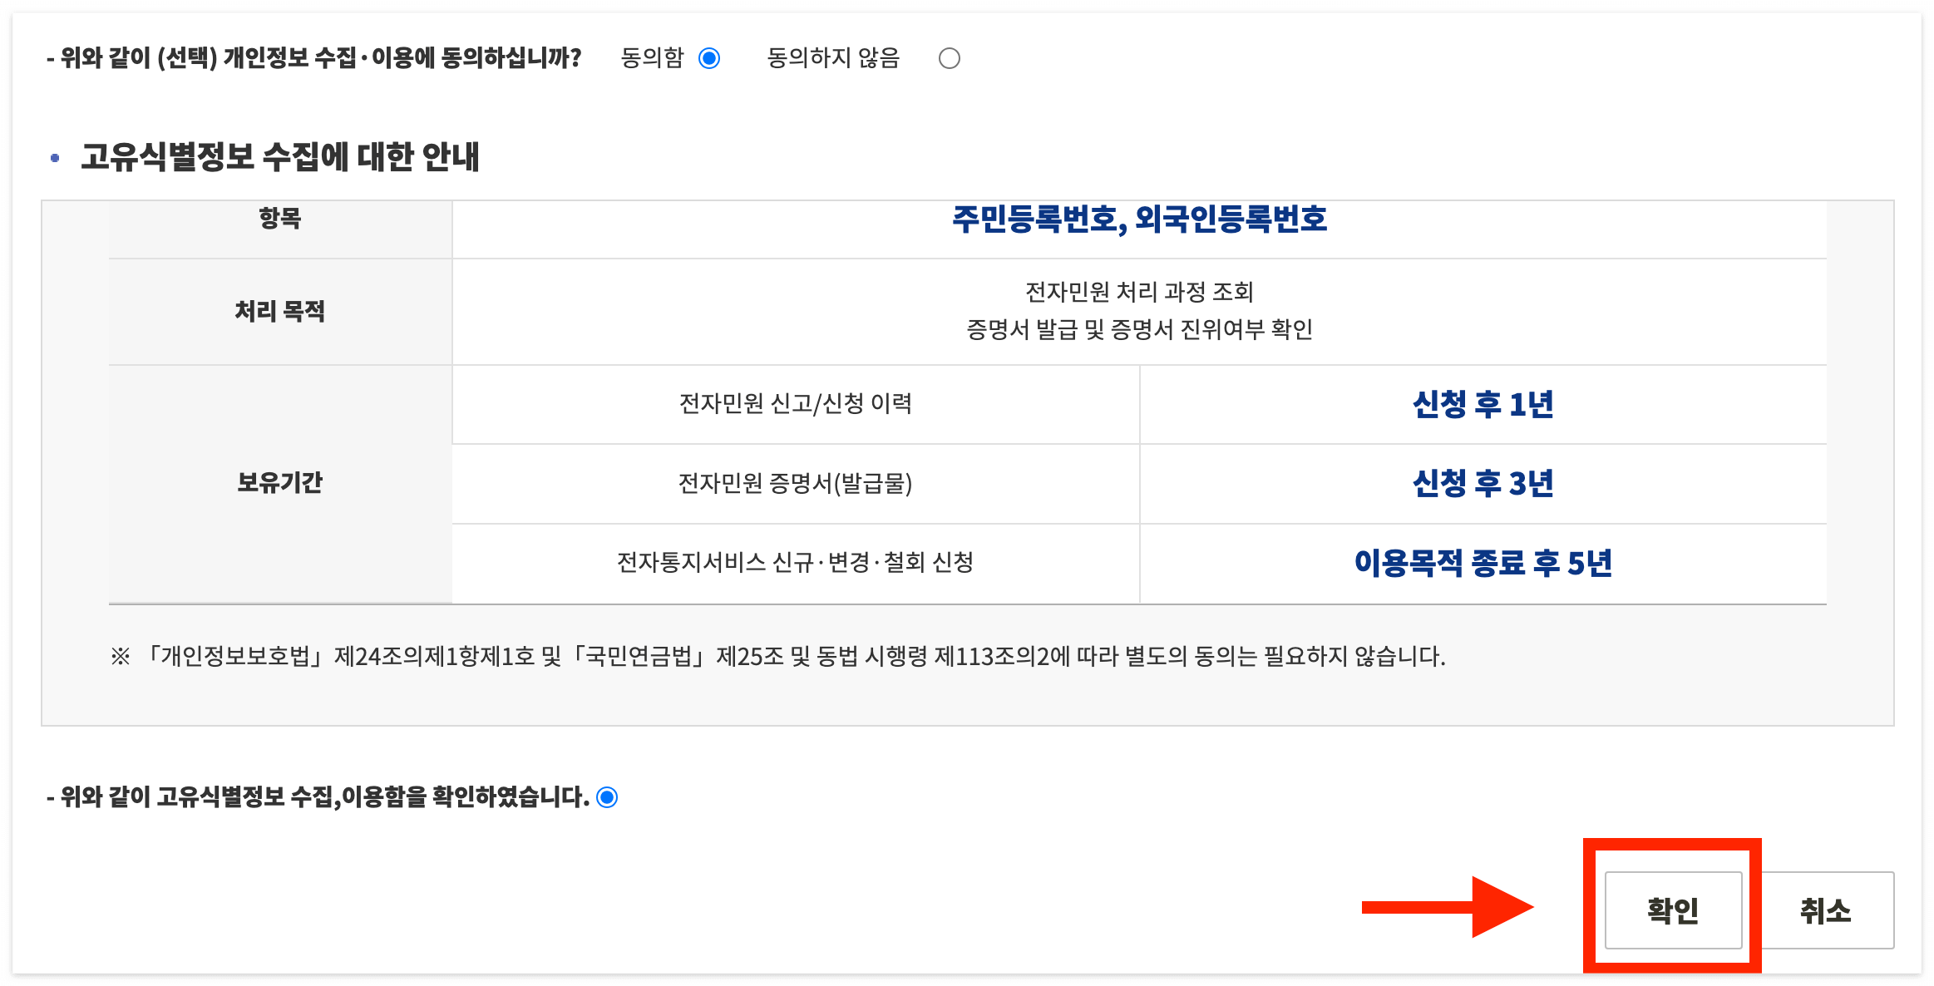This screenshot has height=986, width=1934.
Task: Click the 신청 후 3년 cell
Action: click(1483, 483)
